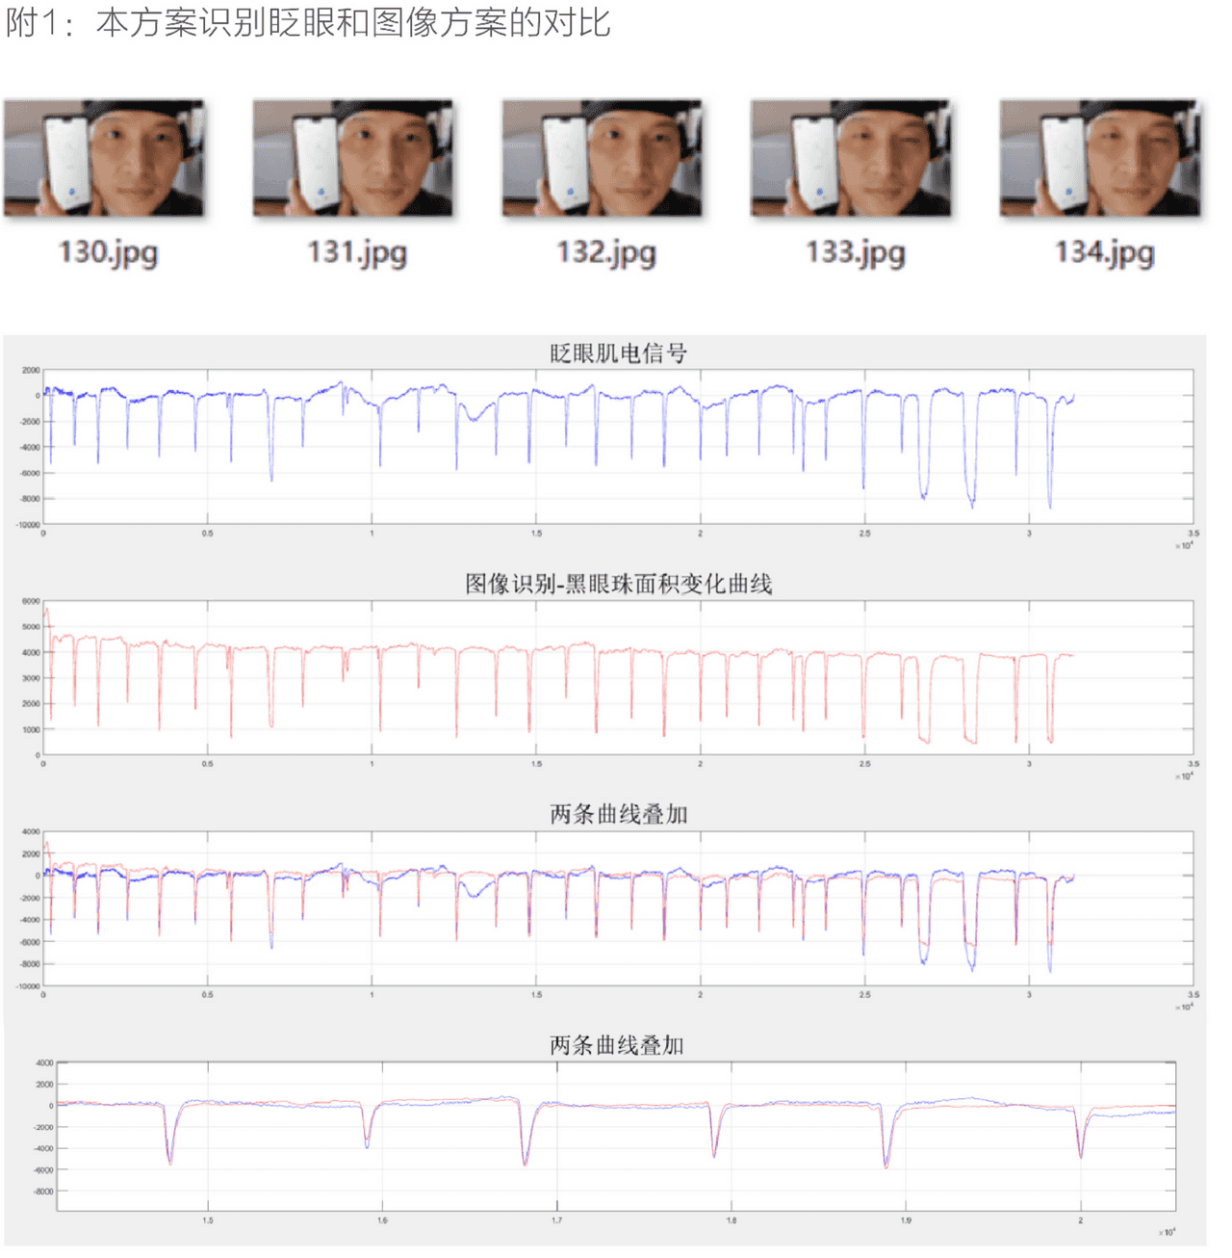Select the file name 132.jpg

click(606, 252)
